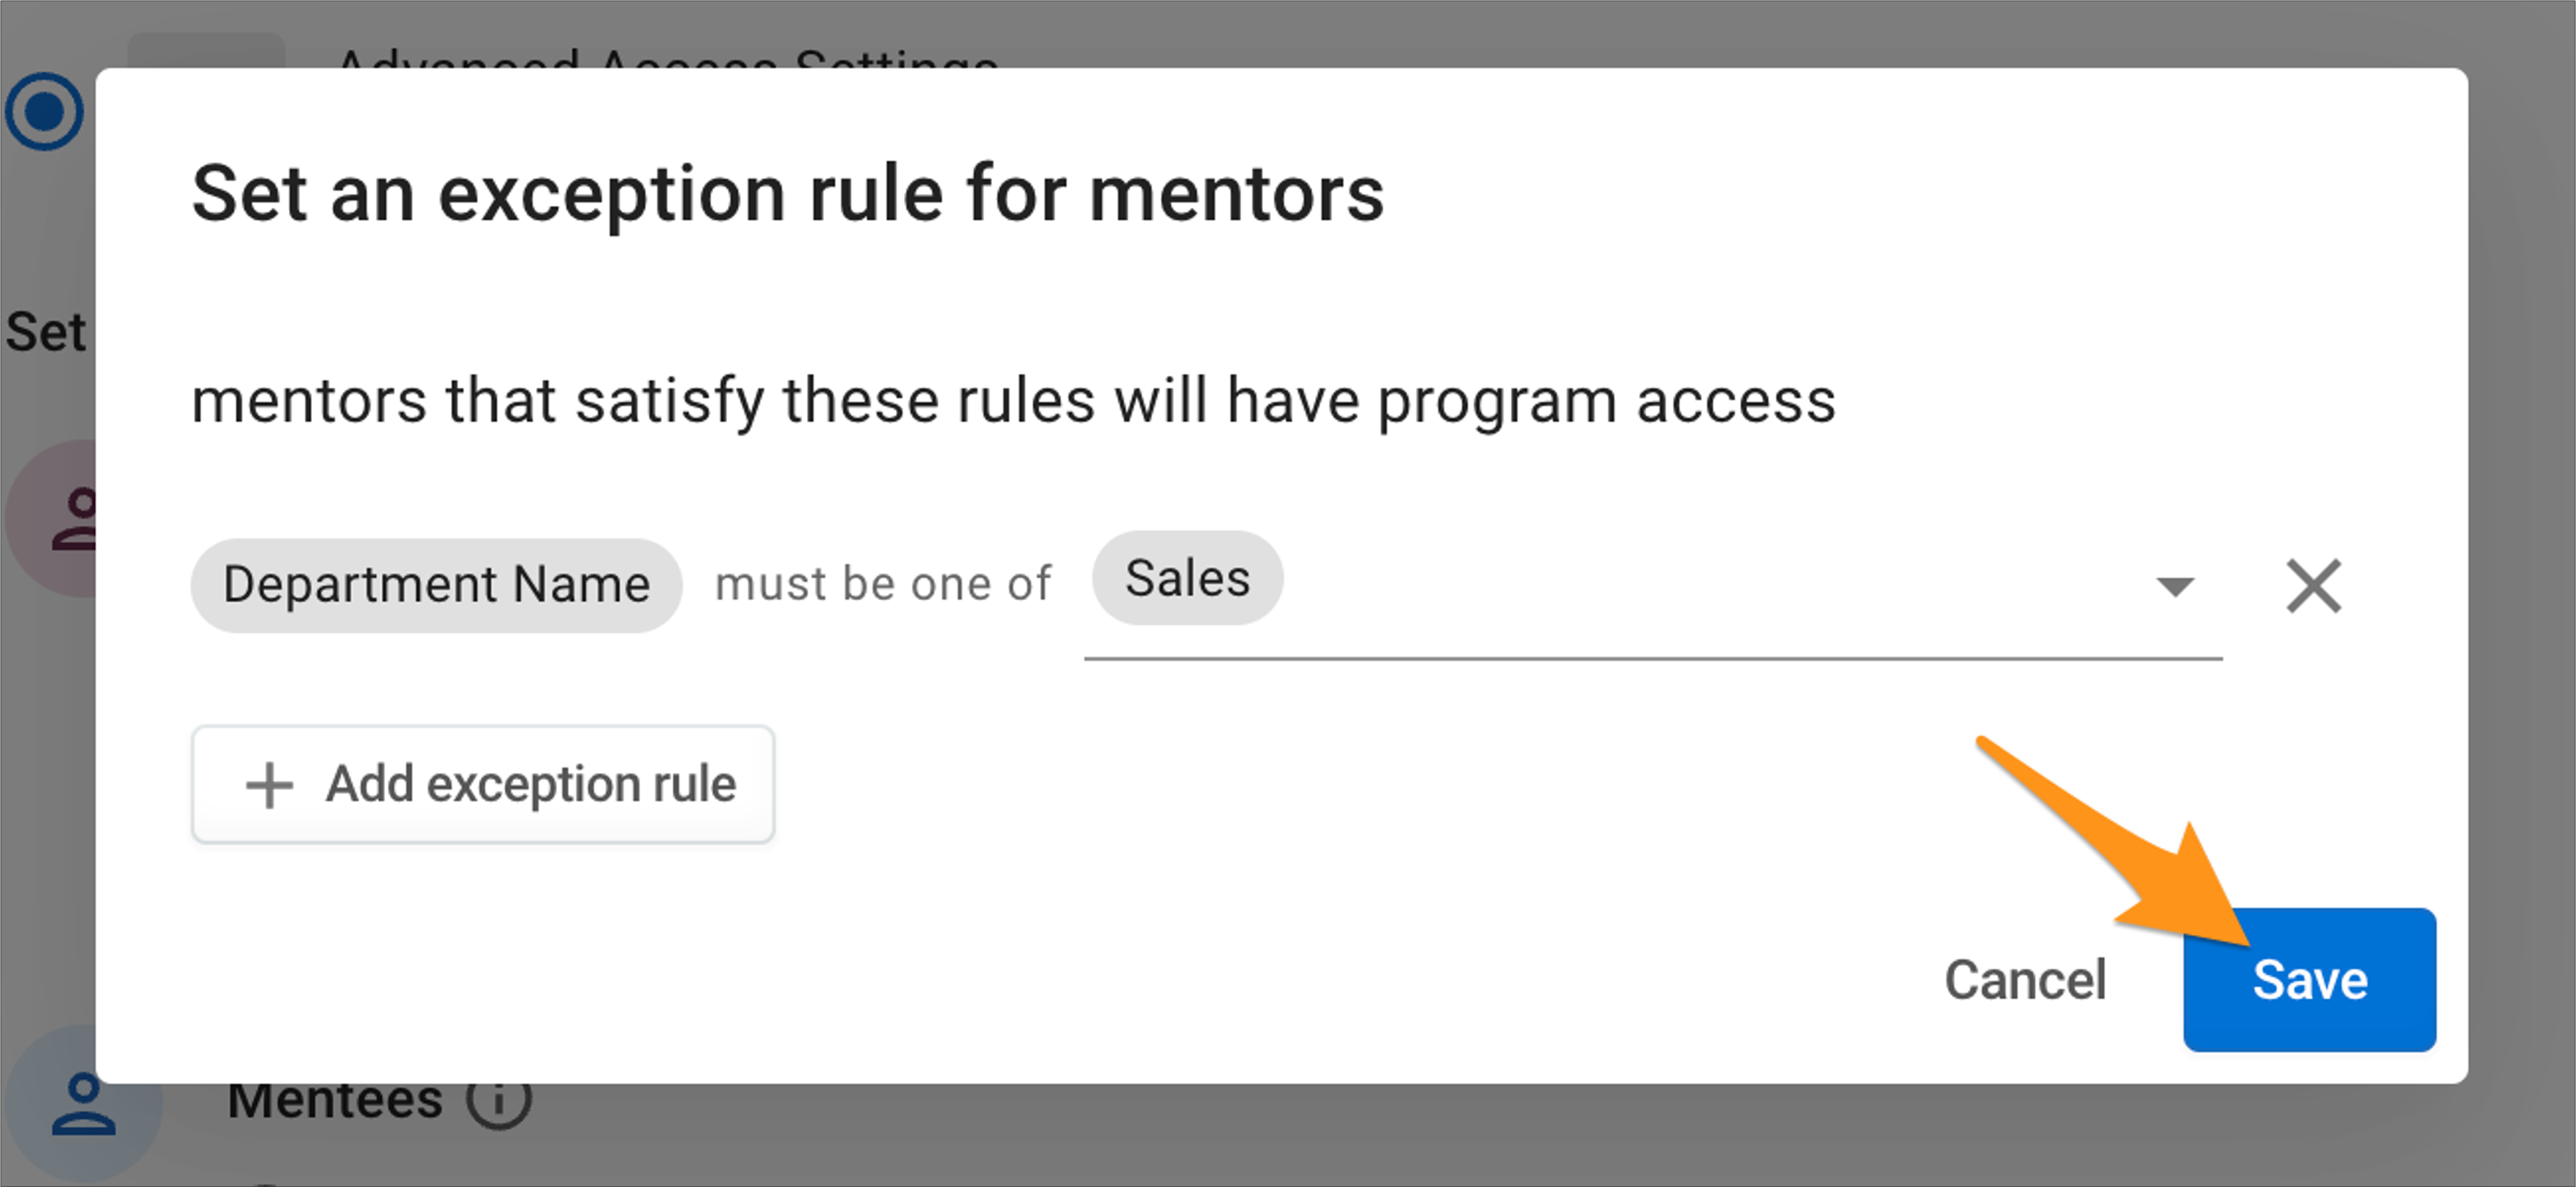Click the blue Mentees person avatar icon
Image resolution: width=2576 pixels, height=1187 pixels.
pyautogui.click(x=83, y=1105)
